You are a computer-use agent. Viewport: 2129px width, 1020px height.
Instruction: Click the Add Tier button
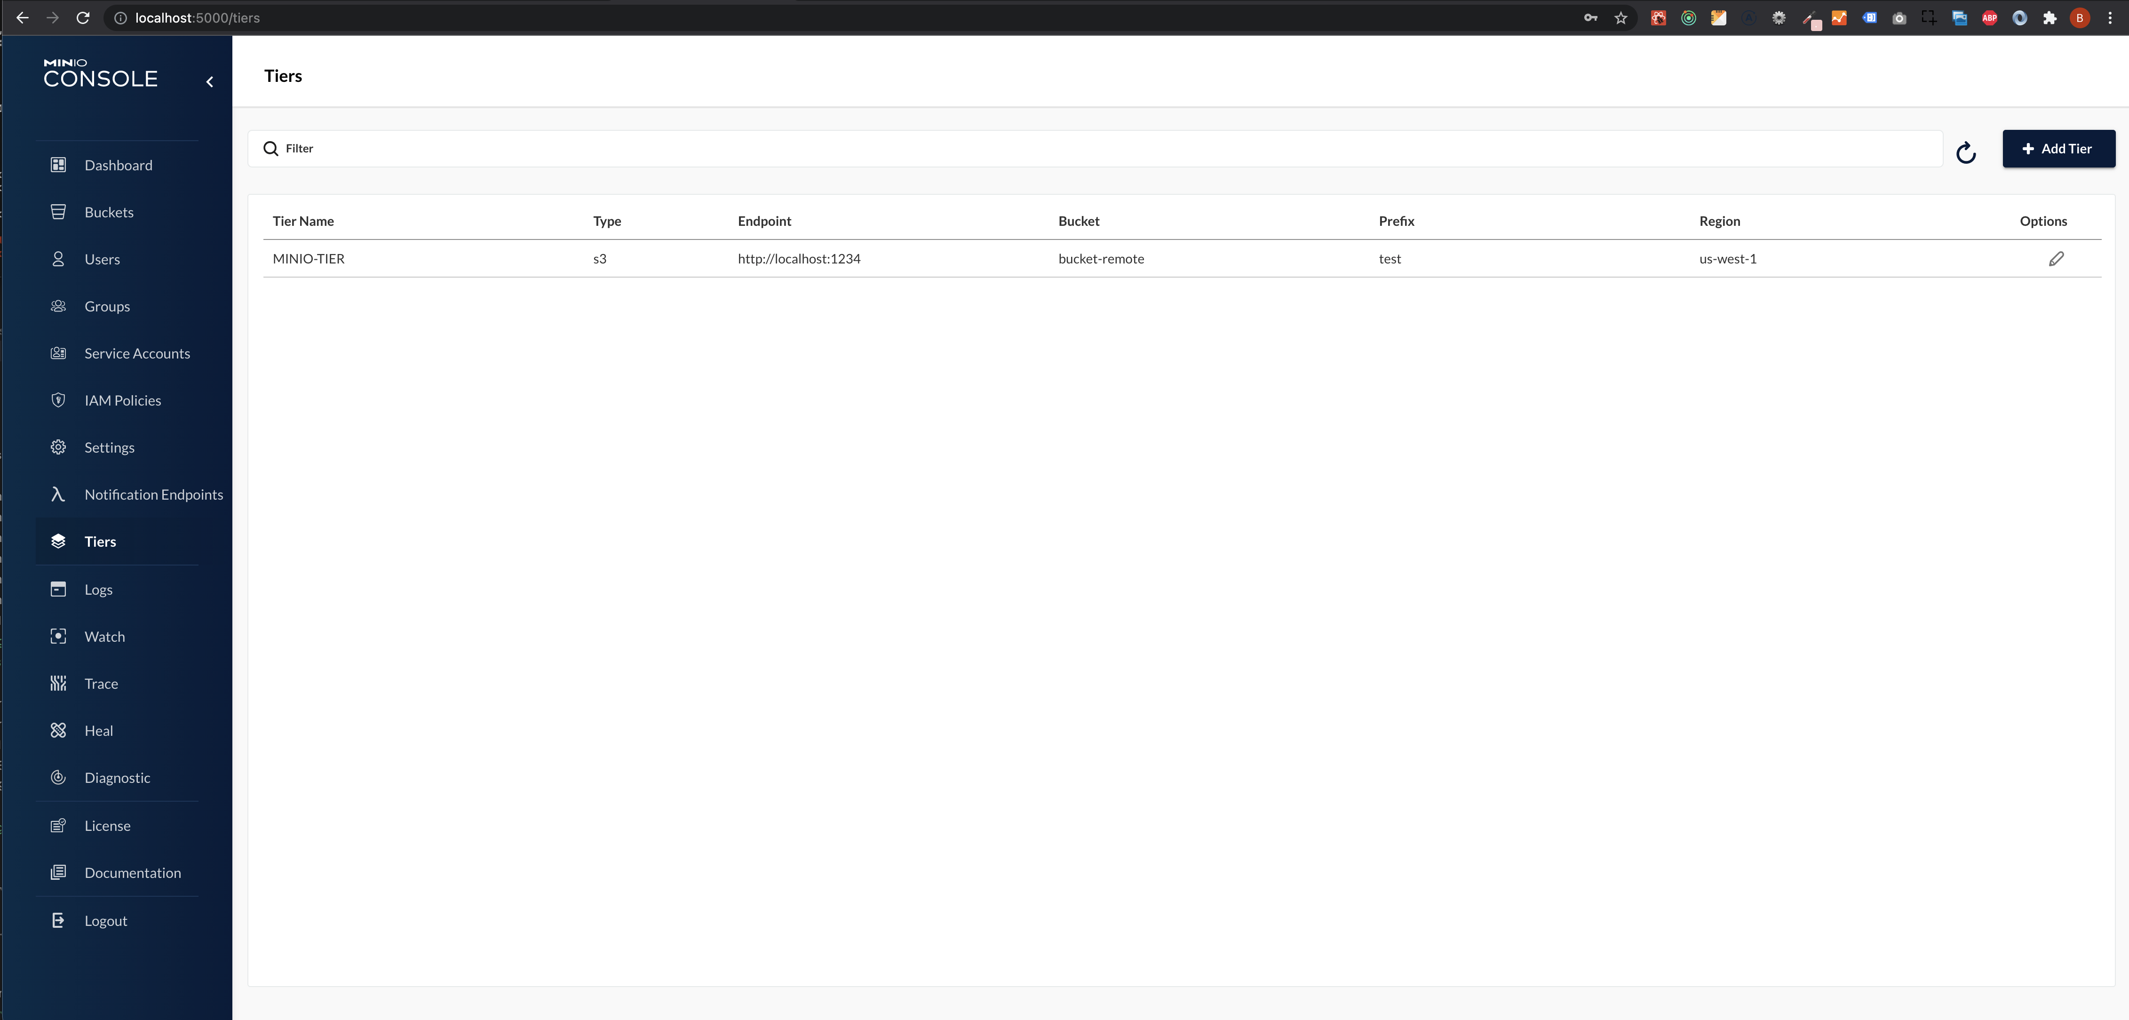[2058, 149]
